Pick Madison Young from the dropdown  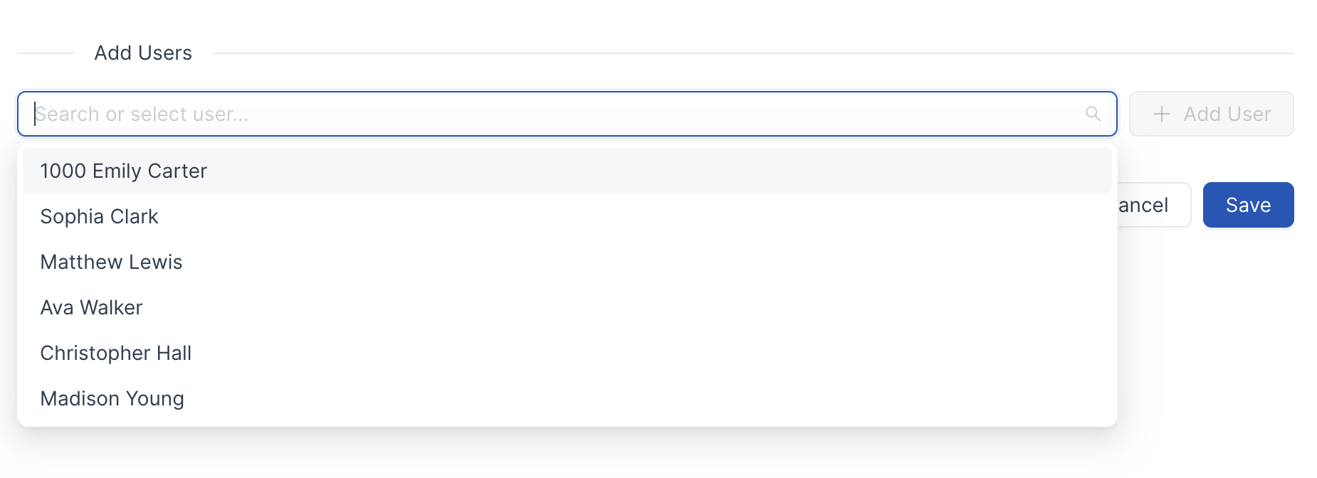567,398
